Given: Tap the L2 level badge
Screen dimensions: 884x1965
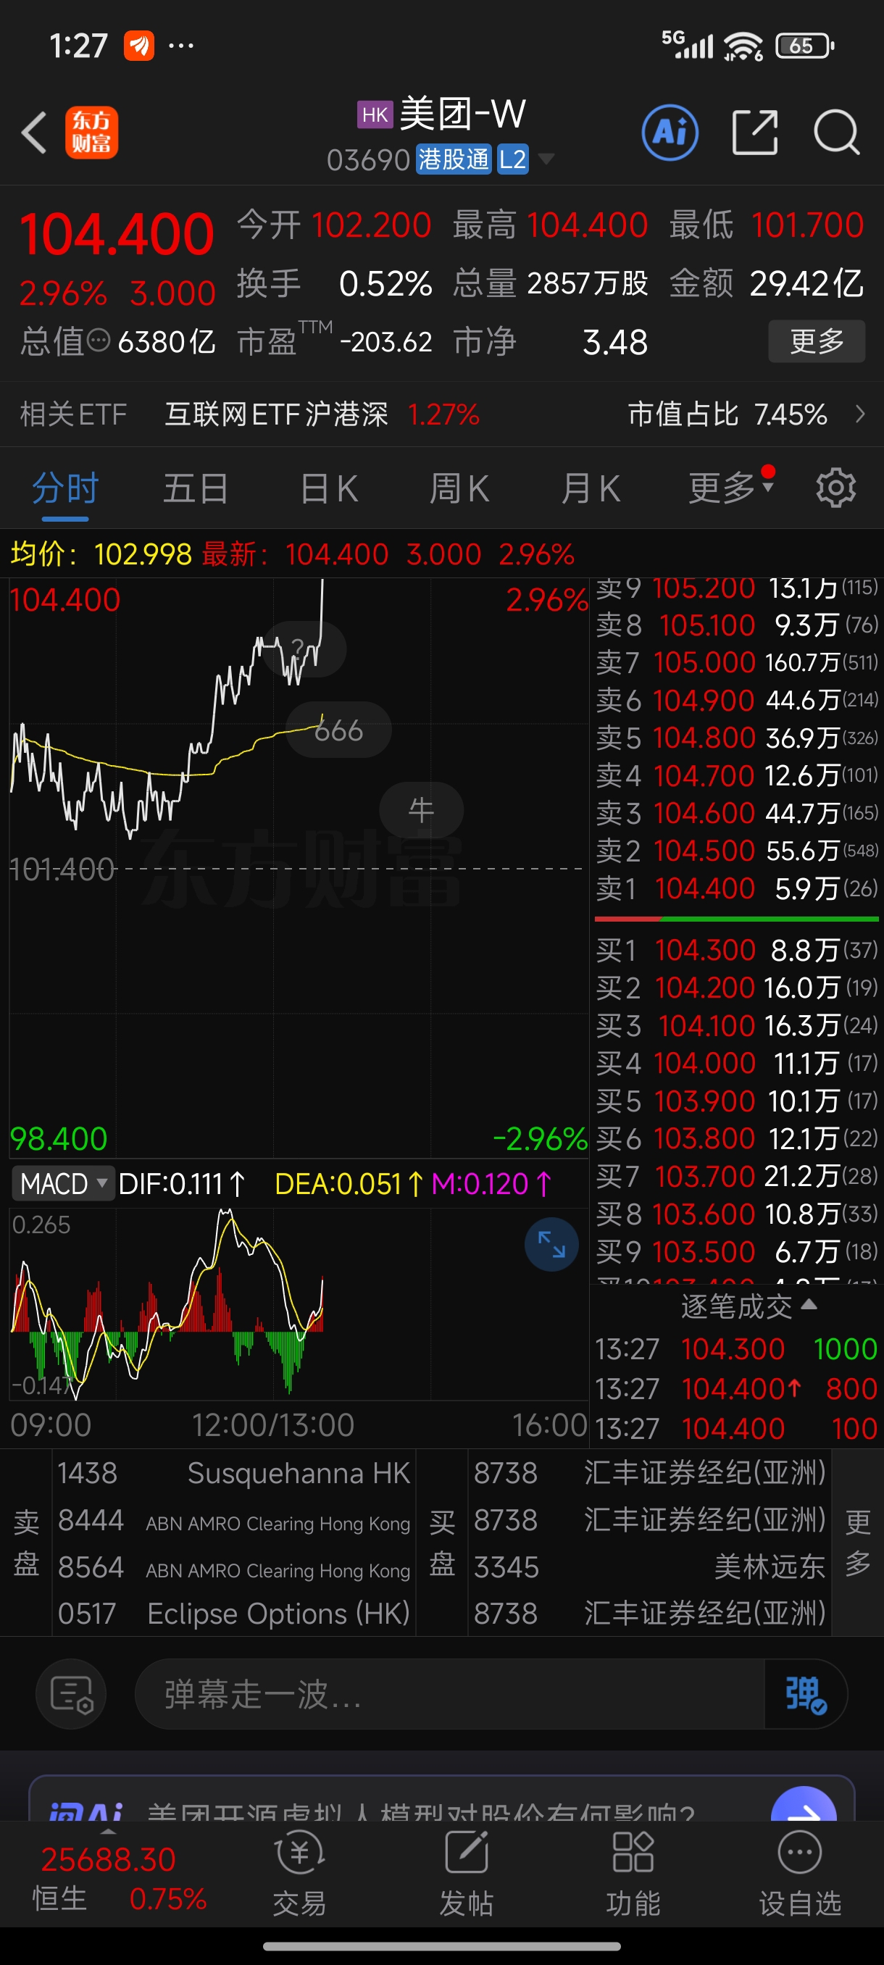Looking at the screenshot, I should 512,159.
